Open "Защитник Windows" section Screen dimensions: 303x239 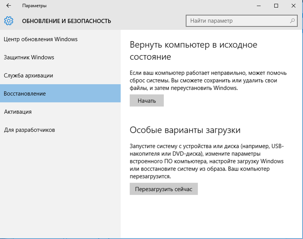click(x=60, y=57)
